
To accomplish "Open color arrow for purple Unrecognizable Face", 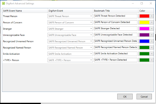I will click(x=152, y=35).
